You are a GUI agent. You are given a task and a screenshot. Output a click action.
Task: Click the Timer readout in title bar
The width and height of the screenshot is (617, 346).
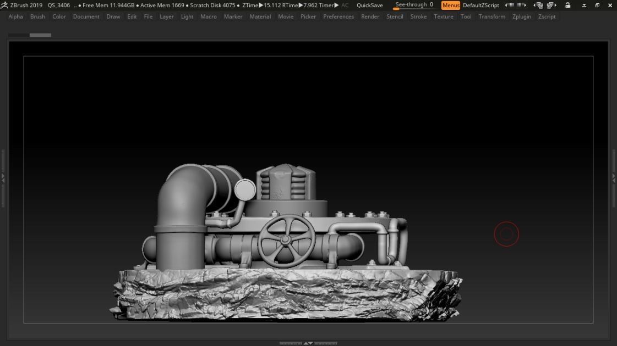click(x=330, y=5)
